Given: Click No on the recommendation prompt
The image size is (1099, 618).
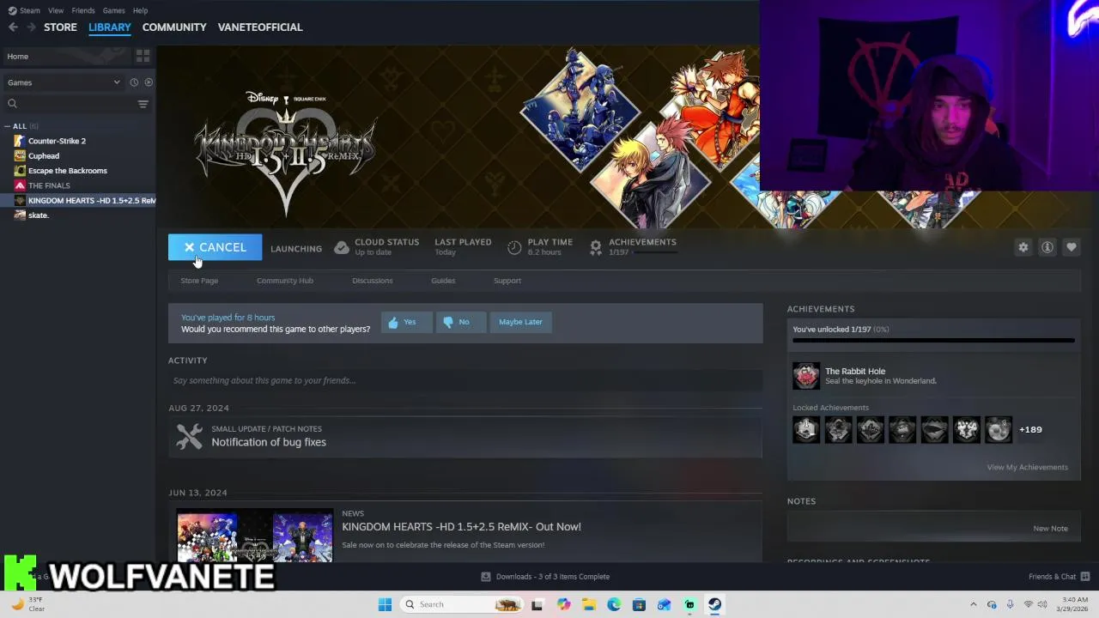Looking at the screenshot, I should pyautogui.click(x=461, y=322).
